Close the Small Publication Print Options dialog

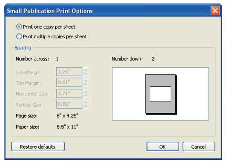point(215,11)
